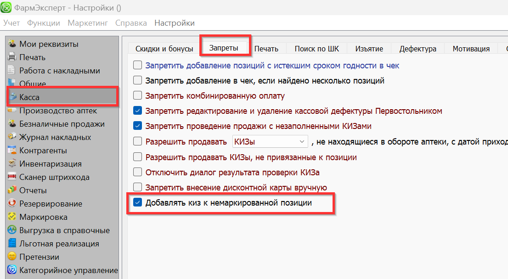Click the printer icon beside Печать in sidebar
This screenshot has height=279, width=508.
[x=12, y=57]
